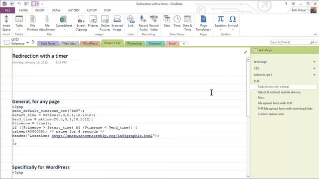Start Record Audio
This screenshot has height=179, width=319.
click(143, 23)
